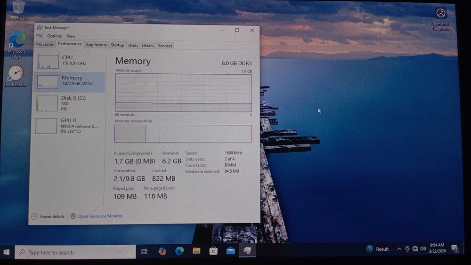Open Task View from the taskbar
471x265 pixels.
tap(145, 251)
